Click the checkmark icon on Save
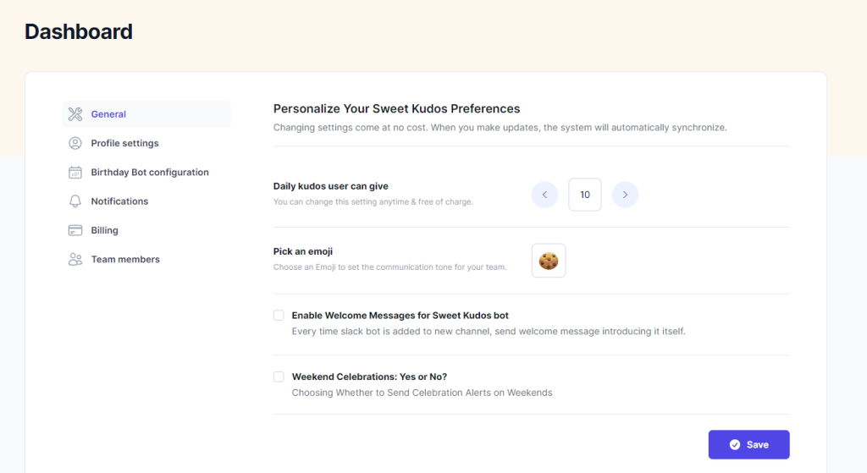The height and width of the screenshot is (473, 867). pos(735,444)
